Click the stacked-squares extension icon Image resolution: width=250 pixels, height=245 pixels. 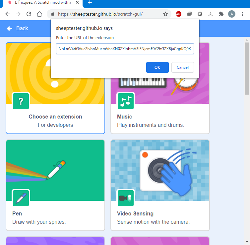[189, 14]
